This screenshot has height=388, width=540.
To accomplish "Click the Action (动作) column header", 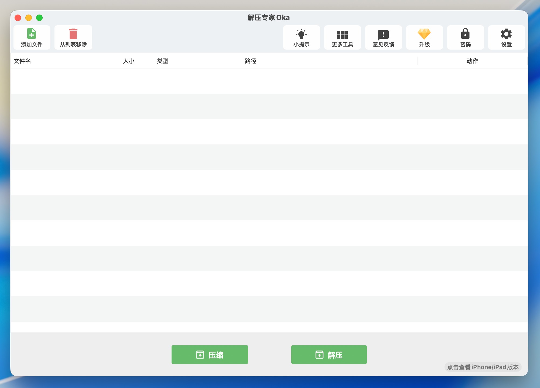I will 472,61.
